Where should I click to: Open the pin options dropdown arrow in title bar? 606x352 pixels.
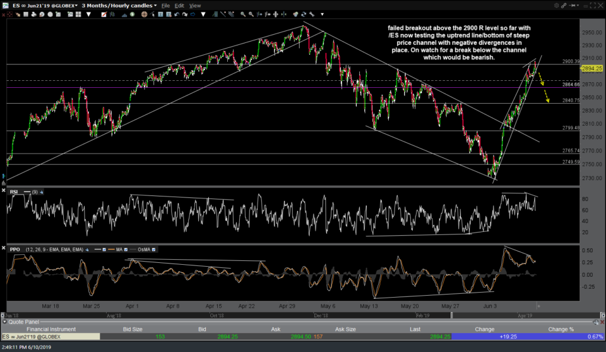578,6
